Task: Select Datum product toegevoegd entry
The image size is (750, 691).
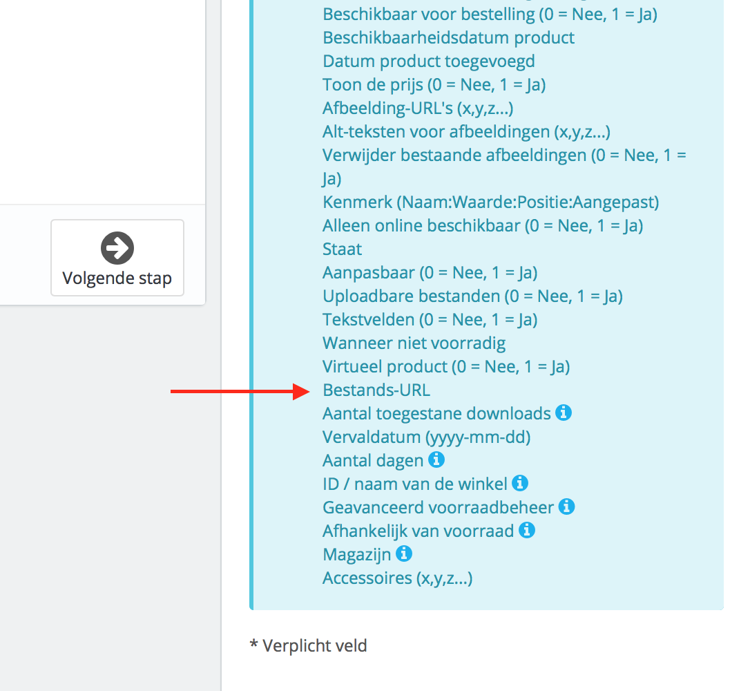Action: 428,61
